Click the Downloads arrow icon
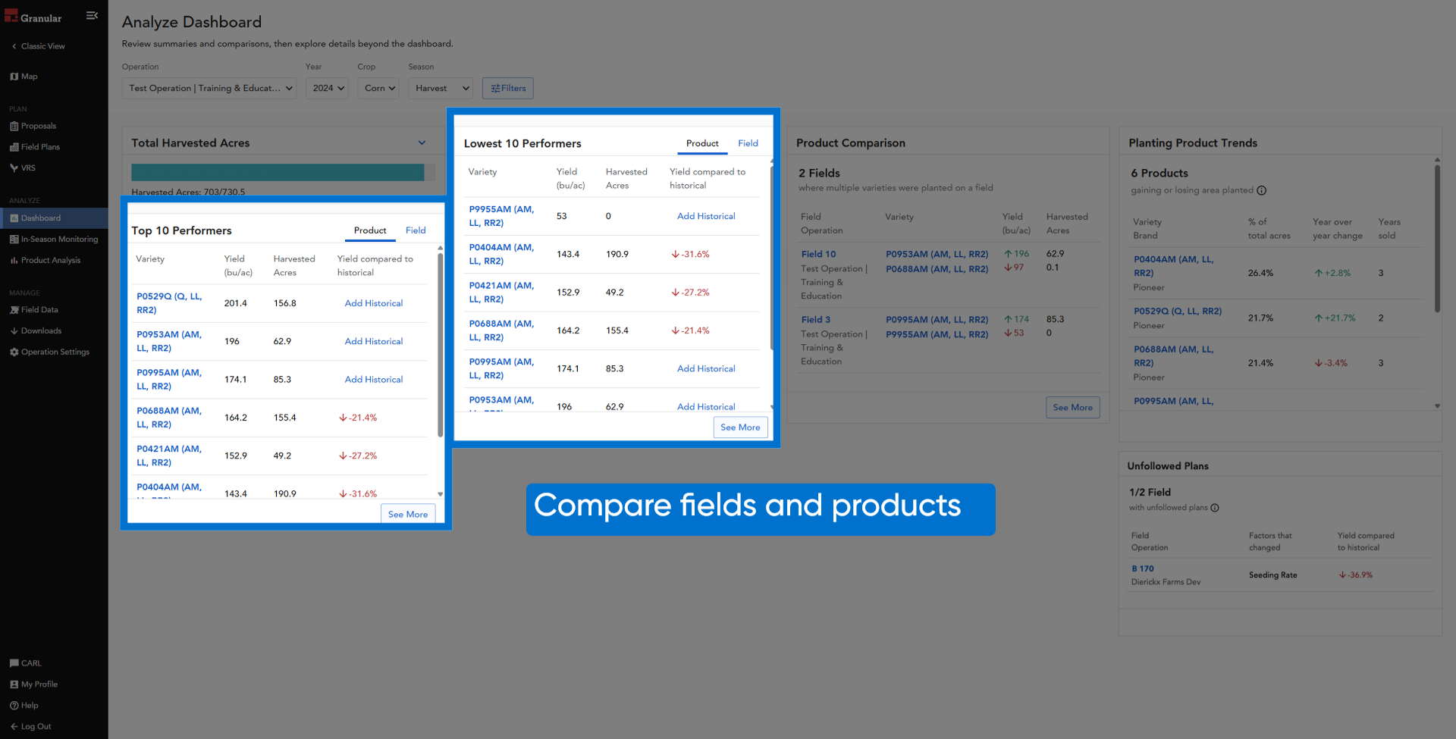This screenshot has height=739, width=1456. (14, 331)
